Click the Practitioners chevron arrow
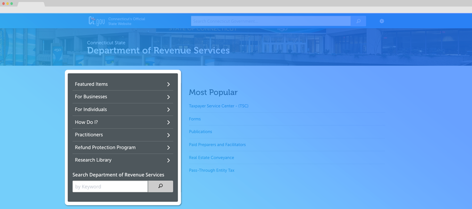Image resolution: width=472 pixels, height=209 pixels. 169,135
